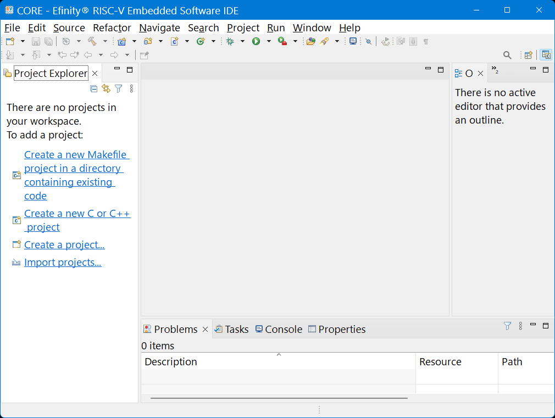The image size is (555, 418).
Task: Click the Open Perspective icon
Action: tap(528, 55)
